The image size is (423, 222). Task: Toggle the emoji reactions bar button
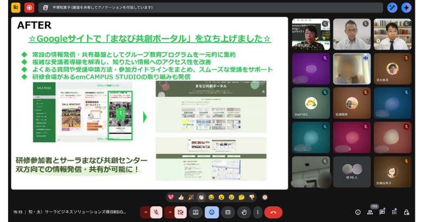(211, 212)
